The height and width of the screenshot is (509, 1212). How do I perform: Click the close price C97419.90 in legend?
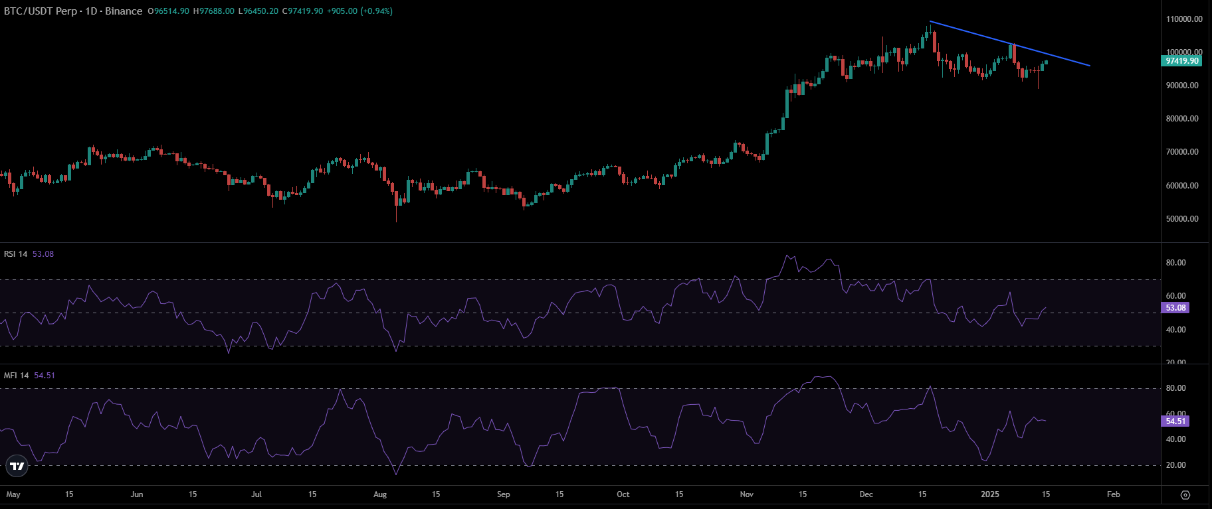(x=302, y=11)
